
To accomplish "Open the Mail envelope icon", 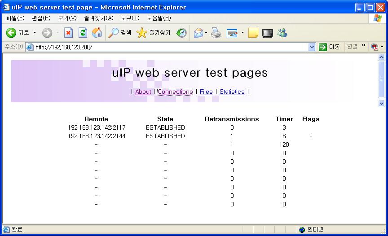I will [198, 33].
